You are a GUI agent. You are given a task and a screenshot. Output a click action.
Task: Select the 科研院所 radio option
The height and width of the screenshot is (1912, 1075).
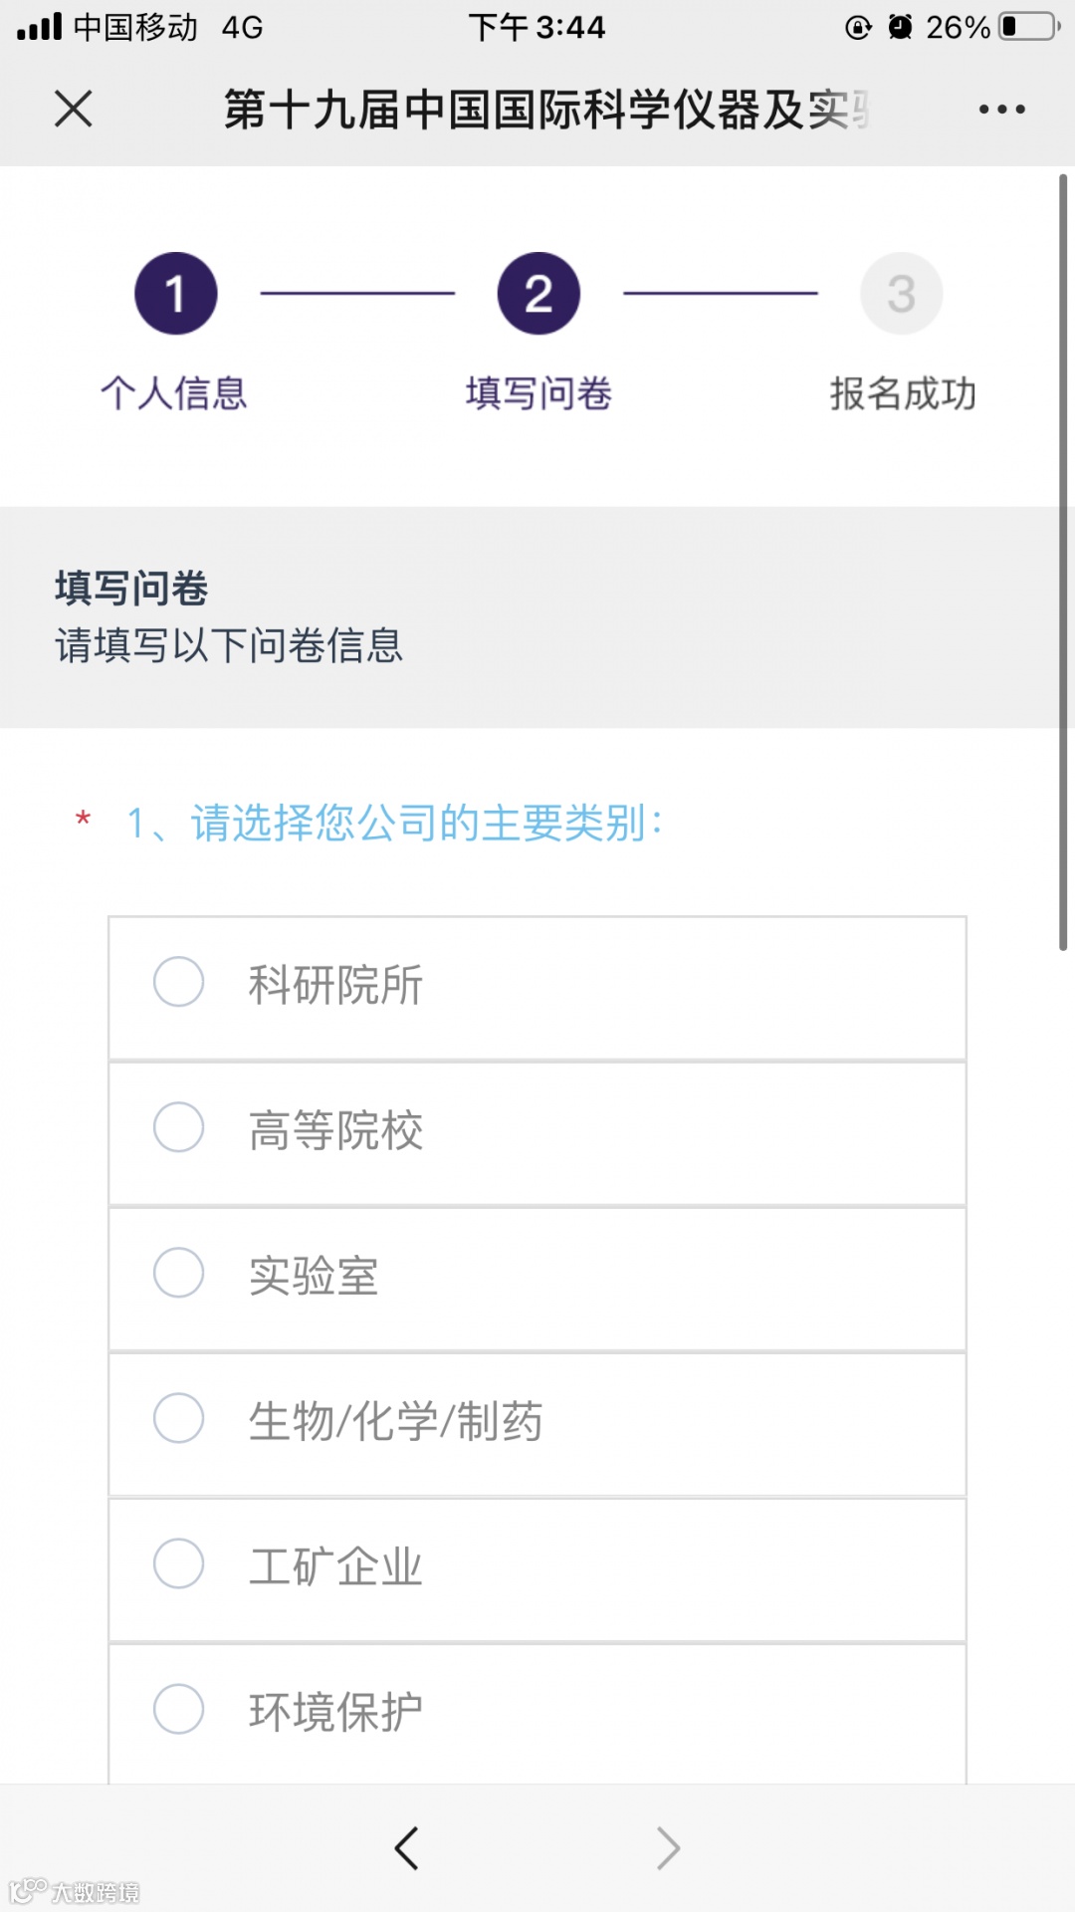179,982
